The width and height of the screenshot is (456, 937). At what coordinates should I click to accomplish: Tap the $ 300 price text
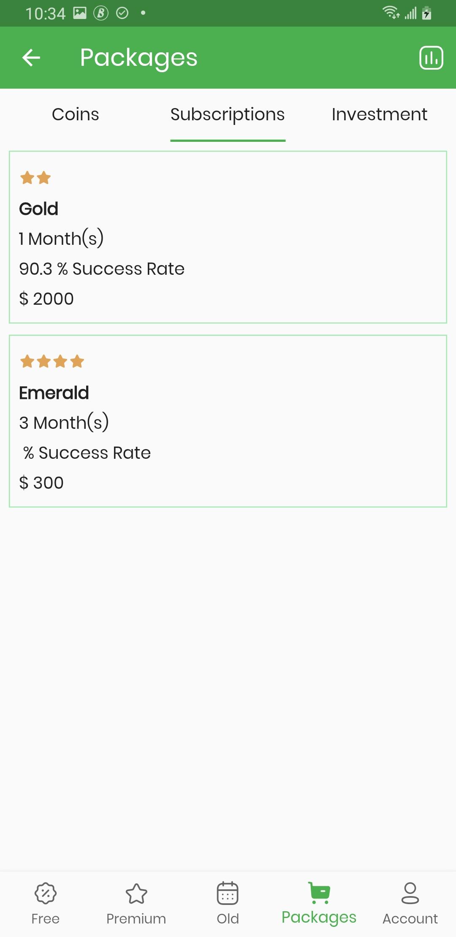pyautogui.click(x=41, y=483)
